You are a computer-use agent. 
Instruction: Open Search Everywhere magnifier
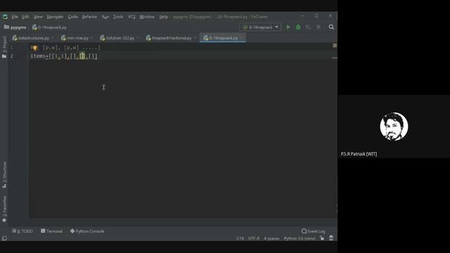click(331, 27)
